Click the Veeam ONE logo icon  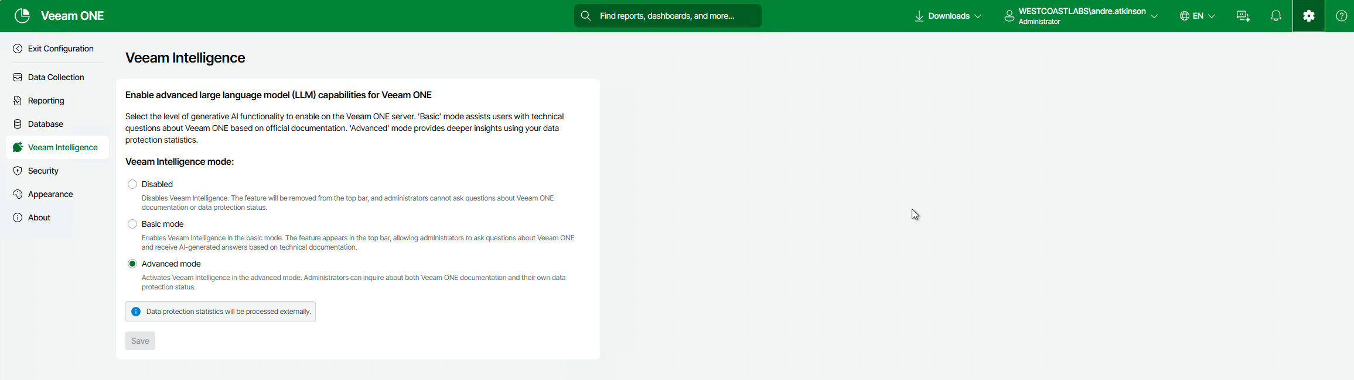(22, 16)
